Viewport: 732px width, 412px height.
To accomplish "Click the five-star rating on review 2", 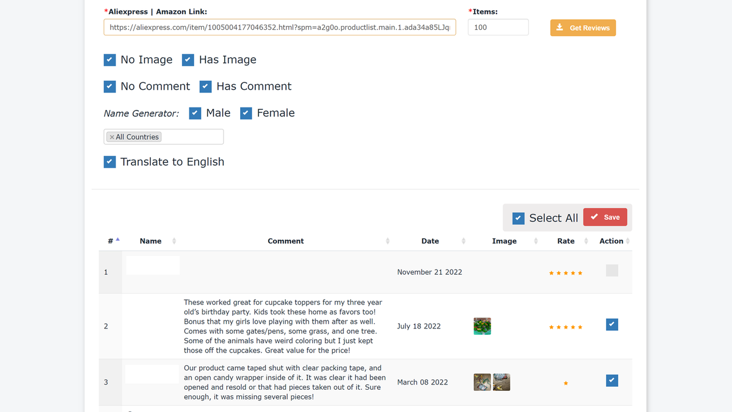I will point(566,327).
